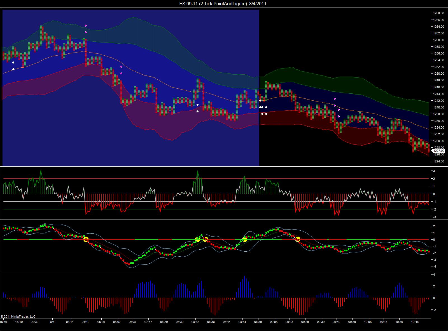The image size is (448, 331).
Task: Click the 08:59 time axis label
Action: [258, 322]
